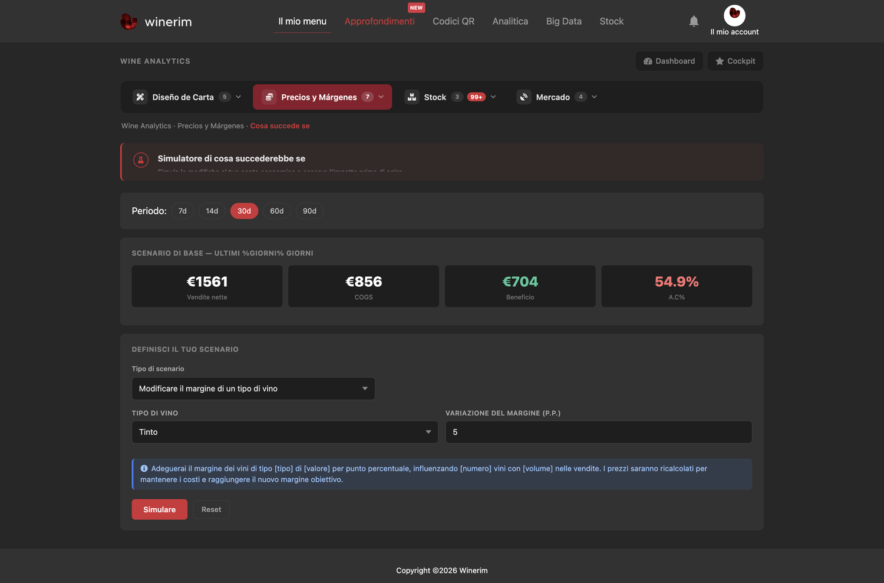Screen dimensions: 884x583
Task: Open Il mio menu tab
Action: [x=302, y=21]
